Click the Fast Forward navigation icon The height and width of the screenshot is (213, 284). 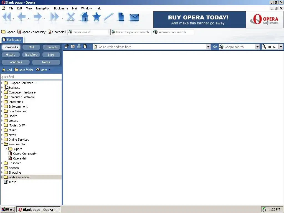[54, 17]
